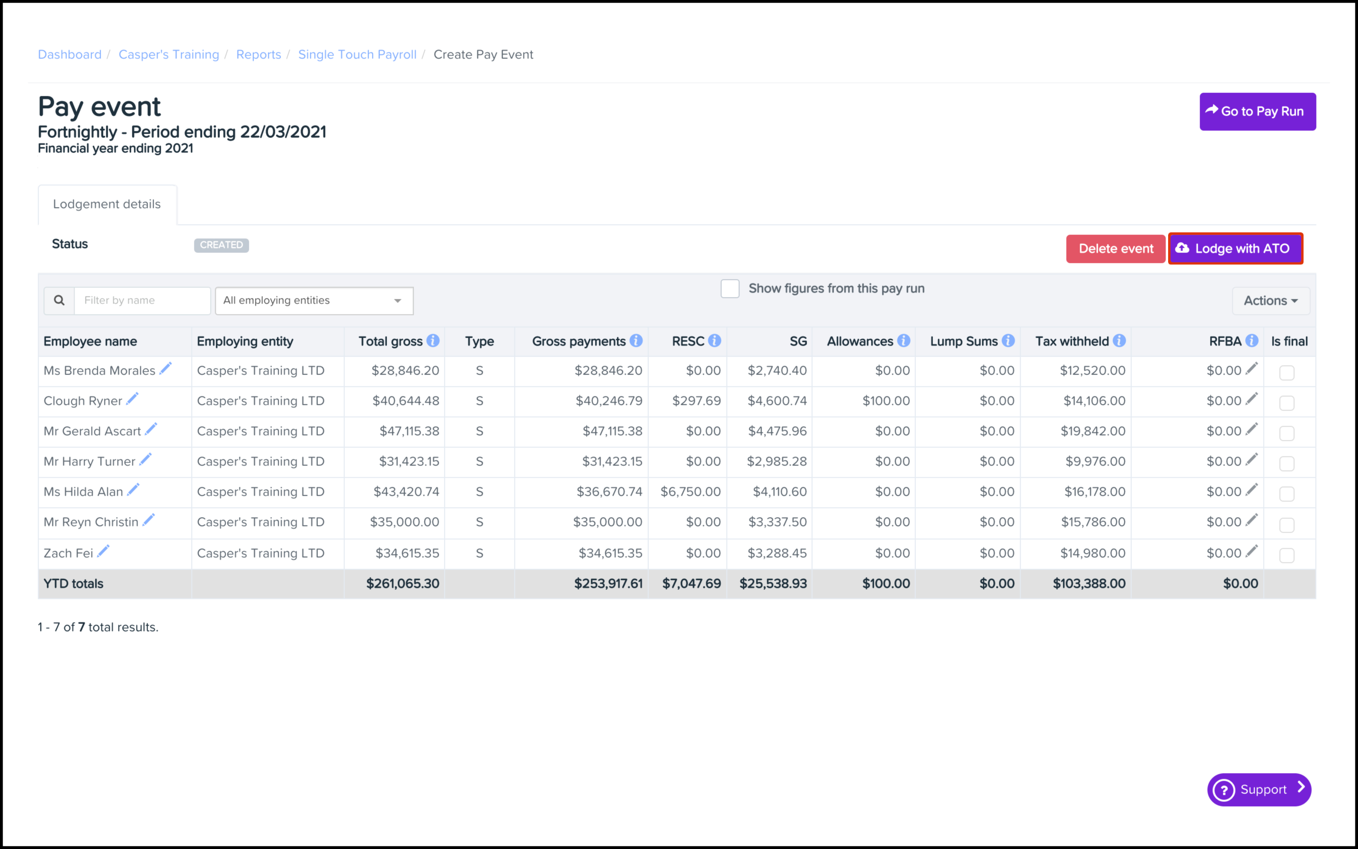Expand the Actions dropdown menu
The image size is (1358, 849).
(x=1270, y=301)
